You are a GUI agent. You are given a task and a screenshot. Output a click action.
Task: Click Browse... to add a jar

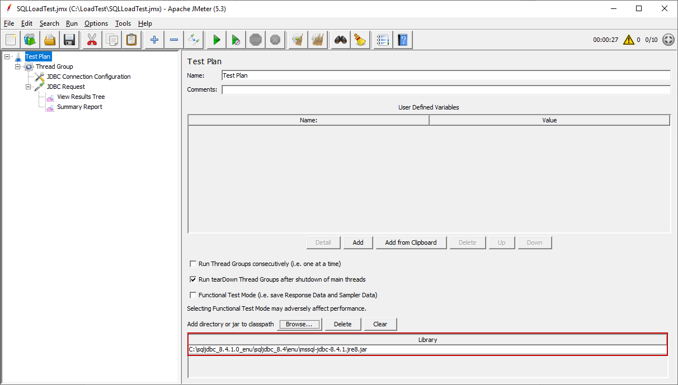(300, 324)
